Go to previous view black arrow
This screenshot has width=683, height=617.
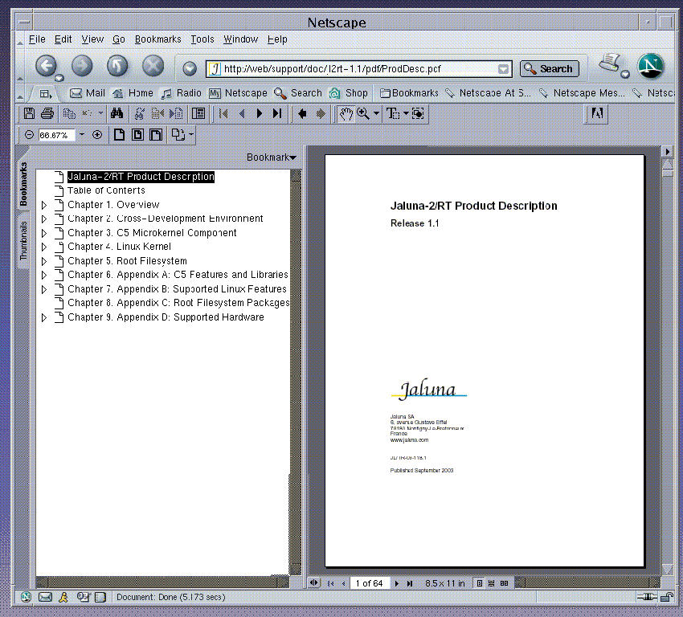[x=302, y=113]
